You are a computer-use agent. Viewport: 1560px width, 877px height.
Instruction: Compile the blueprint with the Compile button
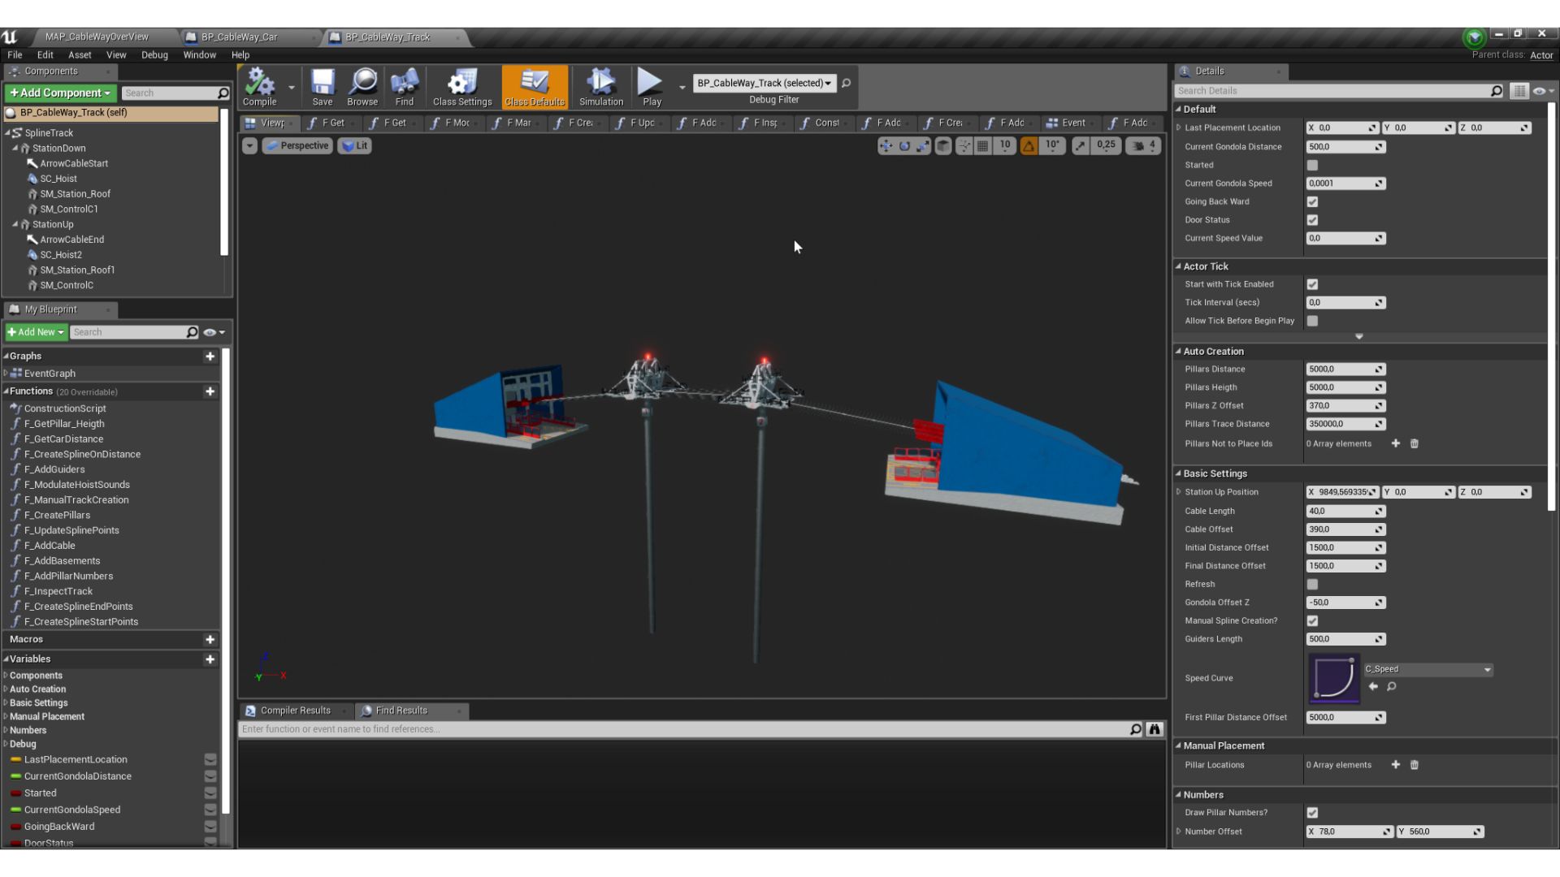pyautogui.click(x=260, y=87)
